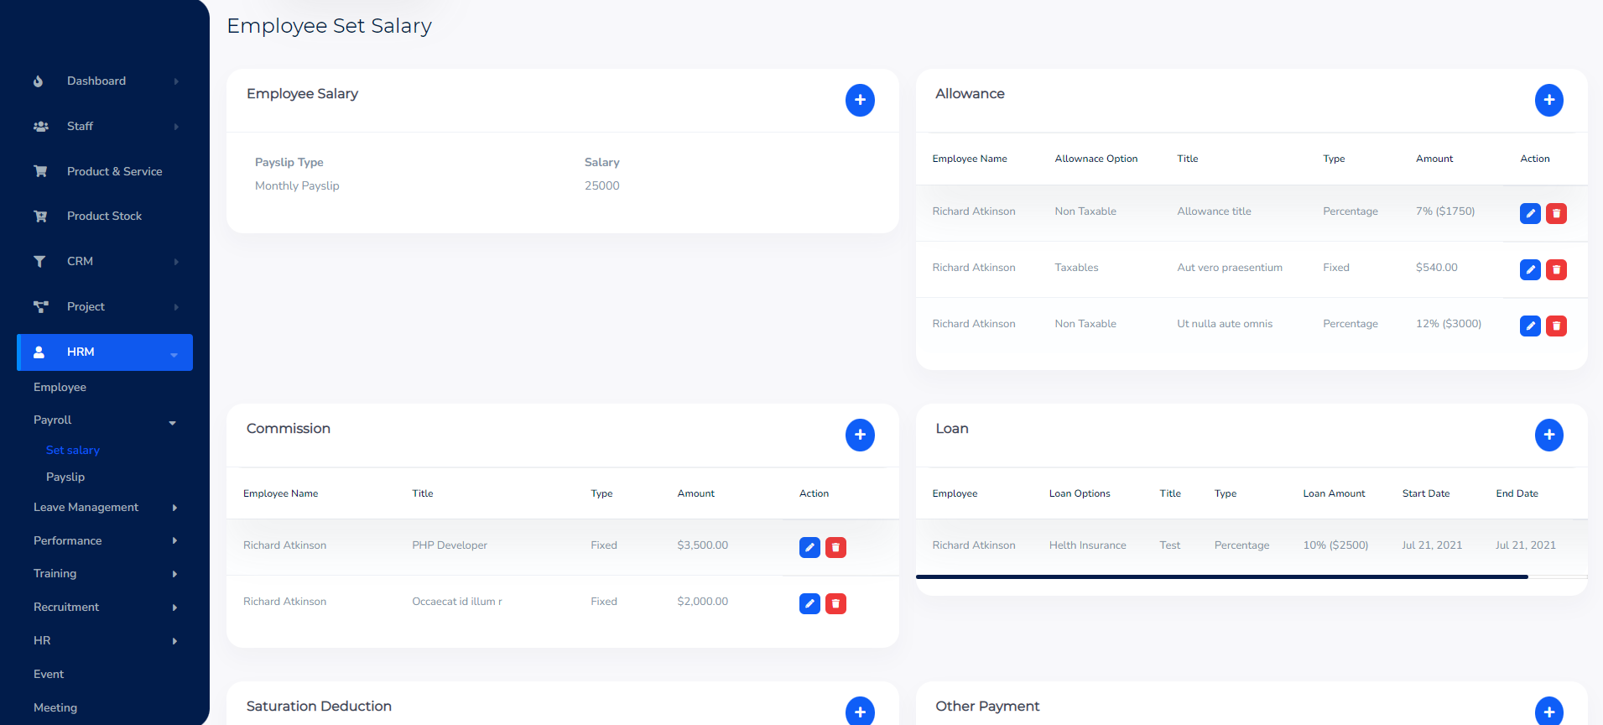Delete the Occaecat id illum commission
The image size is (1603, 725).
pyautogui.click(x=835, y=603)
